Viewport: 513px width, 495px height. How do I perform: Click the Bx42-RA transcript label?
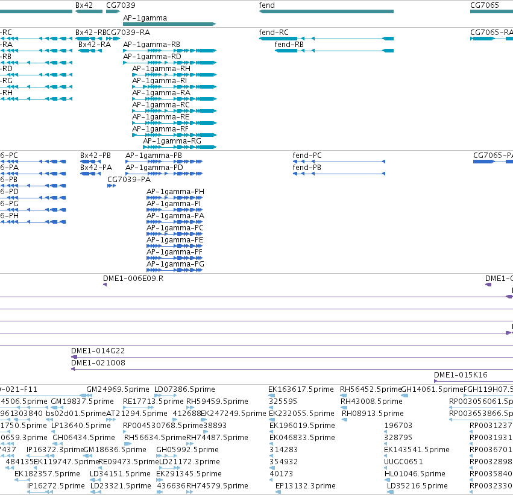[x=95, y=45]
